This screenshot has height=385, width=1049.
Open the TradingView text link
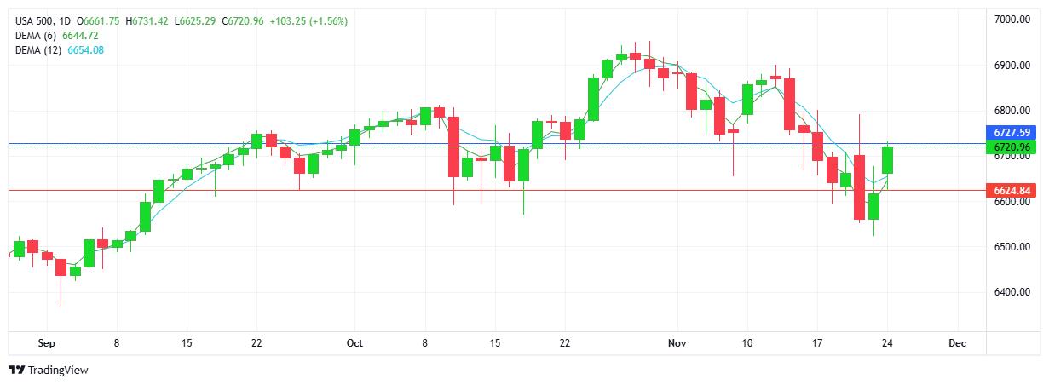tap(58, 371)
